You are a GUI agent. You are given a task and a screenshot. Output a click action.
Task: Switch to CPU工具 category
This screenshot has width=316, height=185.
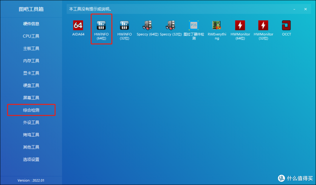[x=31, y=36]
